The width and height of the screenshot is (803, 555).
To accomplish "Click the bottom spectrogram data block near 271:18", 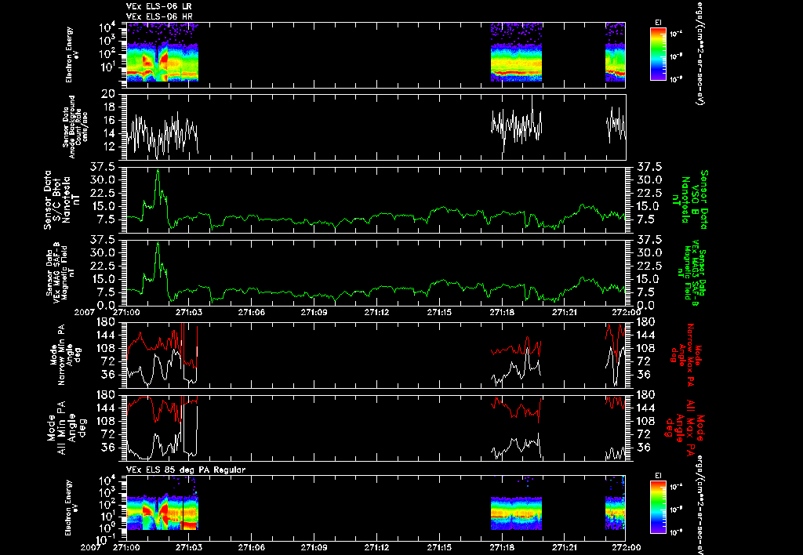I will [x=516, y=513].
